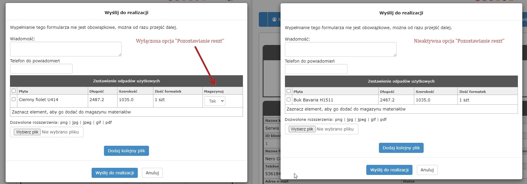This screenshot has width=527, height=184.
Task: Focus the left Wiadomość message box
Action: 66,49
